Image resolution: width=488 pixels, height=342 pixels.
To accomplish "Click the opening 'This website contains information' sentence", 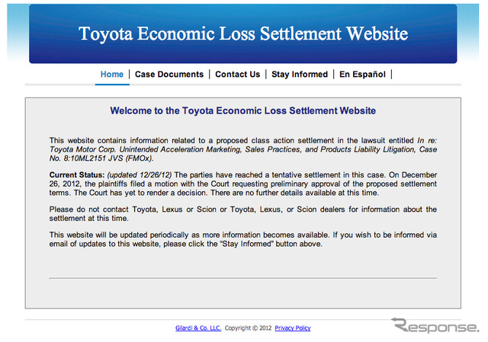I will coord(233,140).
